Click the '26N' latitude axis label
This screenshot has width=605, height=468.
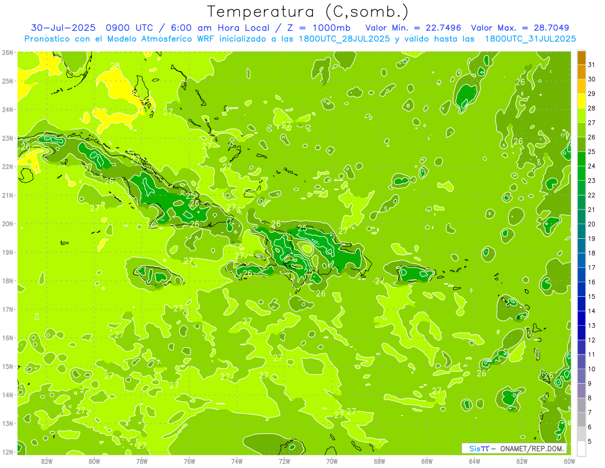pos(8,53)
